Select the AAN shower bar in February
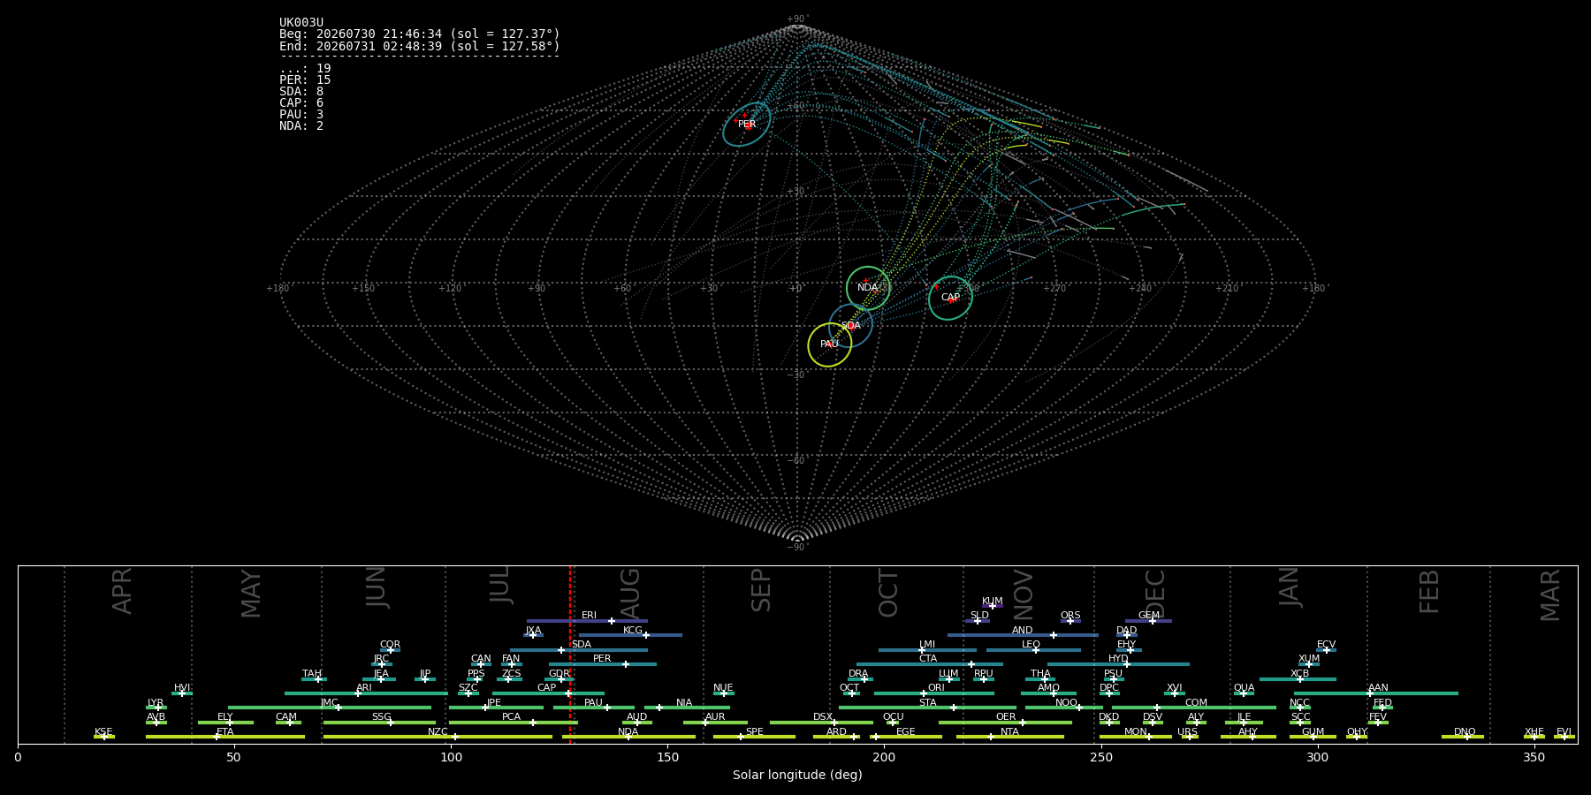The height and width of the screenshot is (795, 1591). click(1376, 693)
